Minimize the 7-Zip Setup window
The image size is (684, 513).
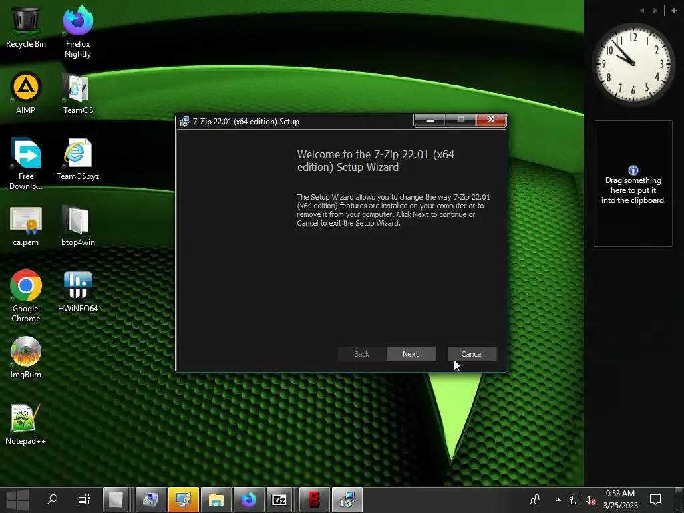430,120
